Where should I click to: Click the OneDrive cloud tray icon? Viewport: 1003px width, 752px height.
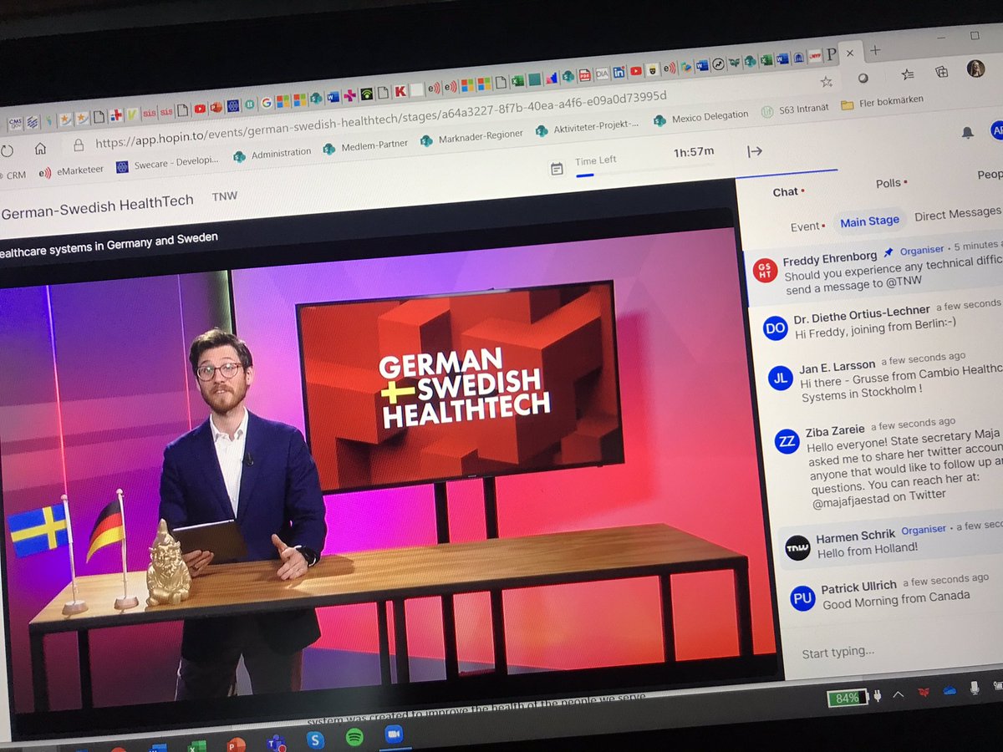click(x=950, y=690)
